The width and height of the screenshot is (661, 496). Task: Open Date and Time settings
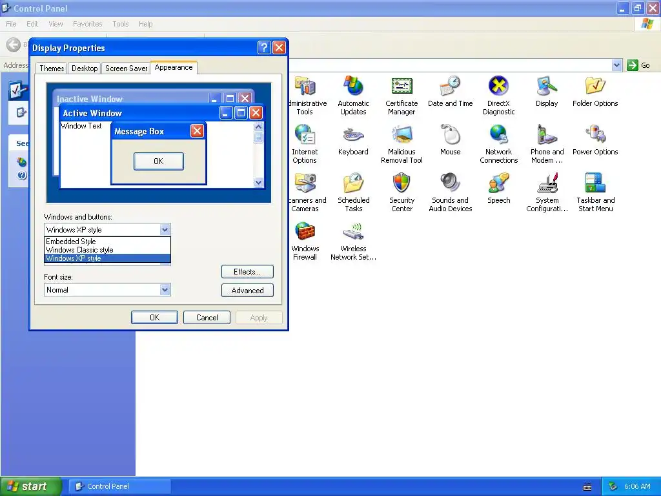click(450, 92)
